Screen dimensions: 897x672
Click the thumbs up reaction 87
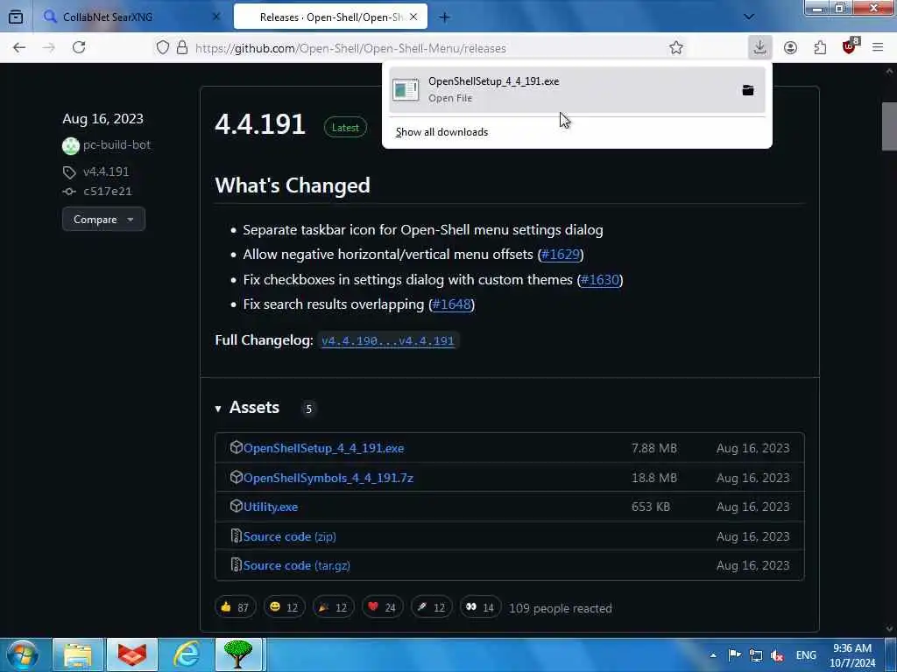pyautogui.click(x=235, y=607)
